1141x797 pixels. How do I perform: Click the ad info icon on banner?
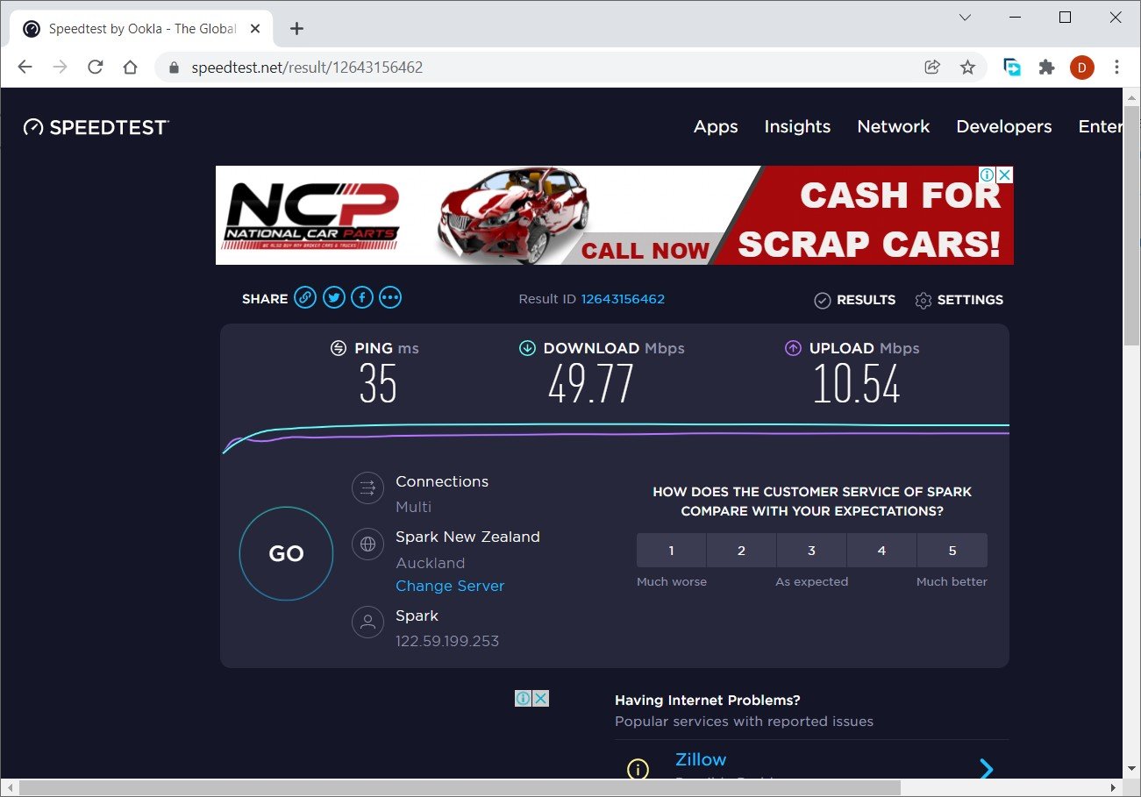coord(988,174)
